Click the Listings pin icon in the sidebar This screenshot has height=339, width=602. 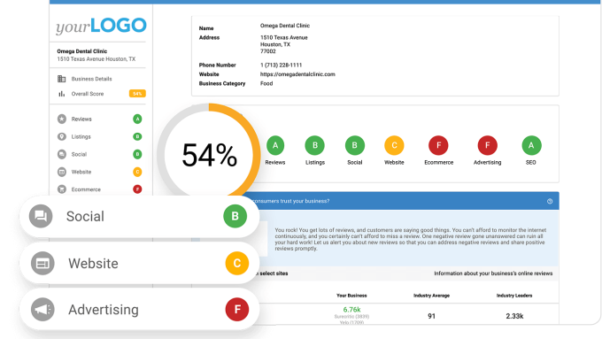(62, 136)
